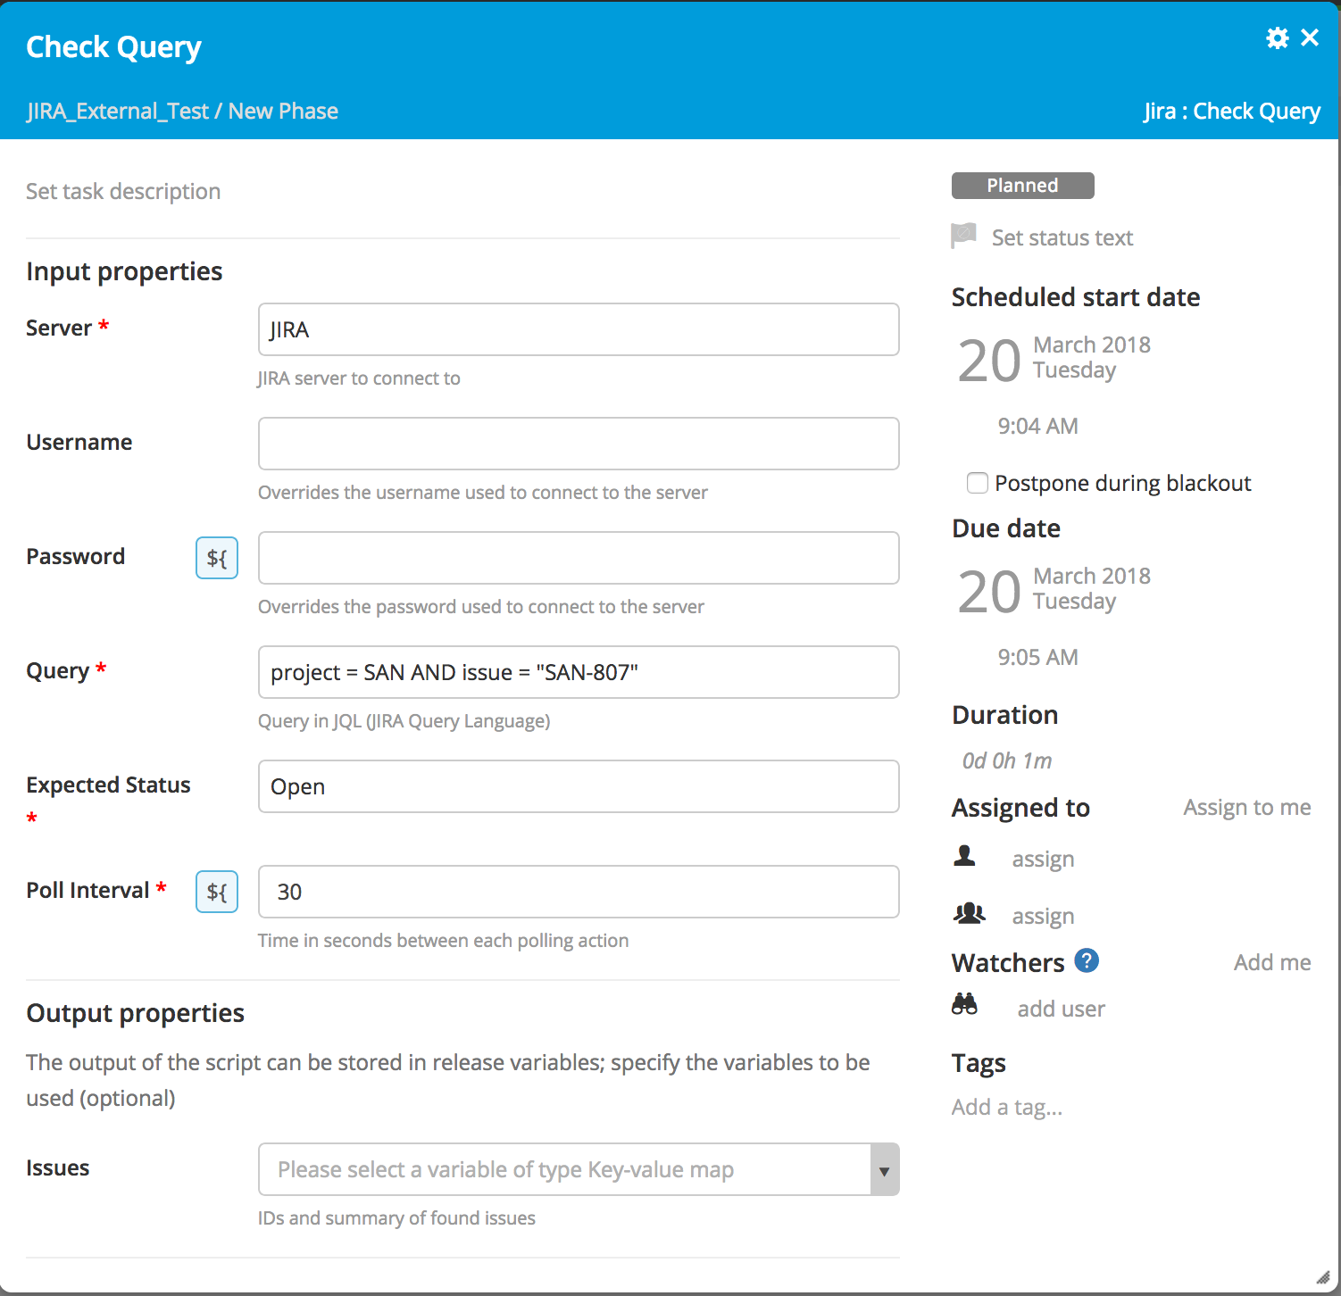Screen dimensions: 1341x1296
Task: Click the Planned status badge
Action: (1023, 186)
